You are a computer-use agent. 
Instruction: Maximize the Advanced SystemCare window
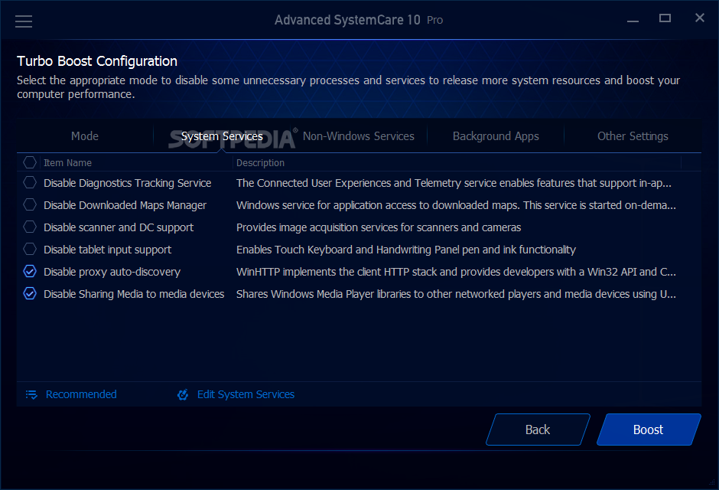[x=665, y=18]
